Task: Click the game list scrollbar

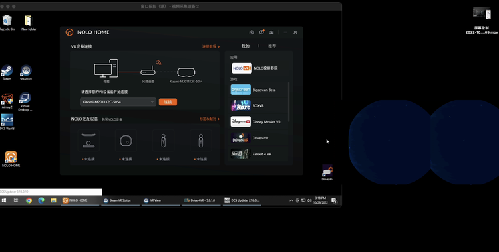Action: pos(289,102)
